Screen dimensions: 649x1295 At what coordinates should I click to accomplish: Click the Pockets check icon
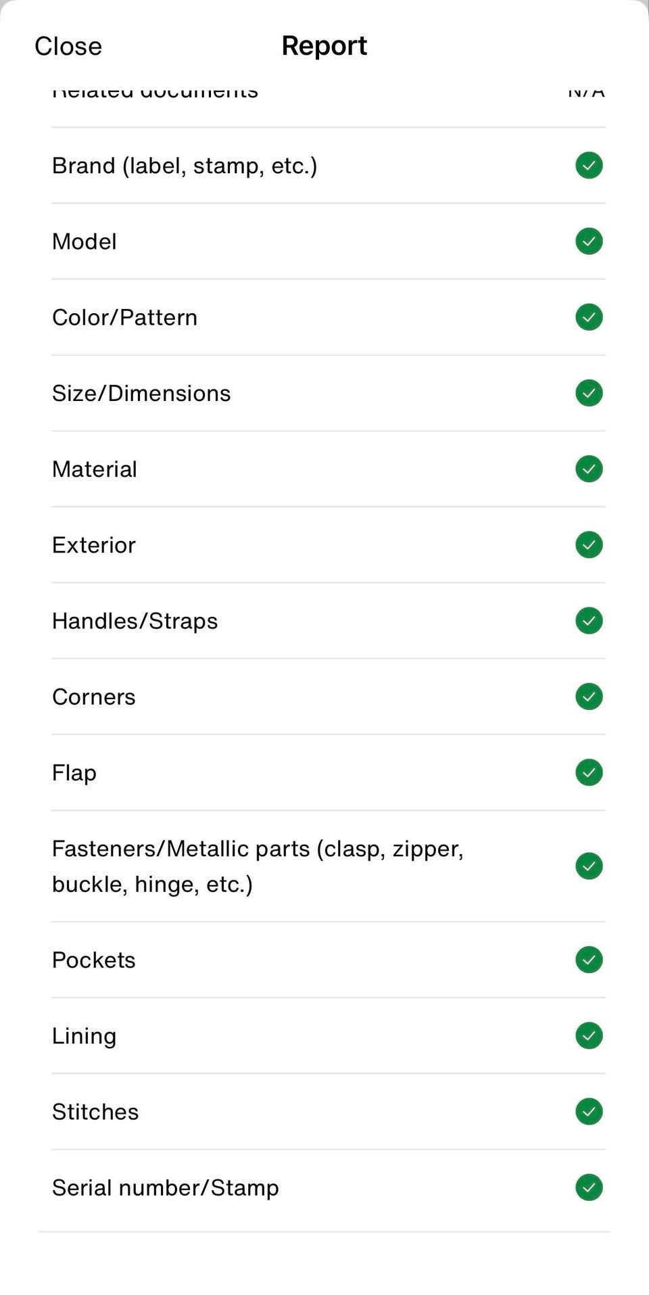[x=589, y=959]
